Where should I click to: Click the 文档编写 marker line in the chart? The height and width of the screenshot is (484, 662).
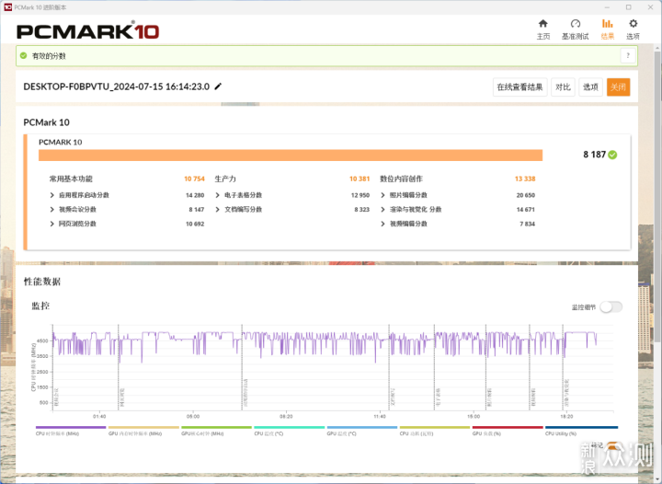click(389, 366)
